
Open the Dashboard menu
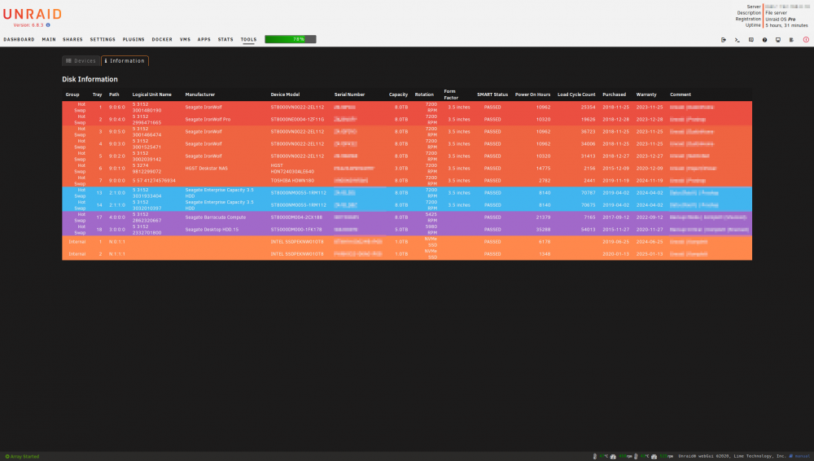point(19,39)
